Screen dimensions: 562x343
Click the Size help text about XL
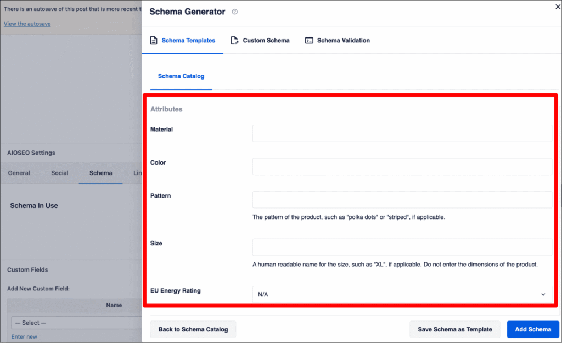[395, 264]
